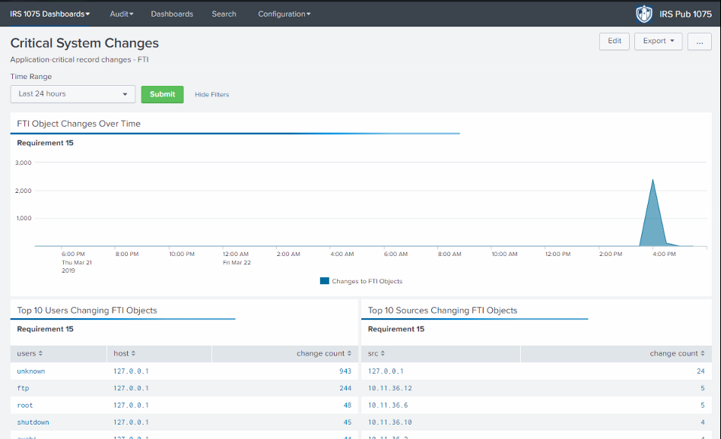
Task: Click host 127.0.0.1 in shutdown row
Action: coord(131,422)
